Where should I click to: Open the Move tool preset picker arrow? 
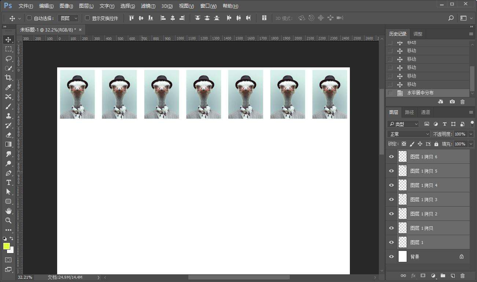(x=19, y=18)
